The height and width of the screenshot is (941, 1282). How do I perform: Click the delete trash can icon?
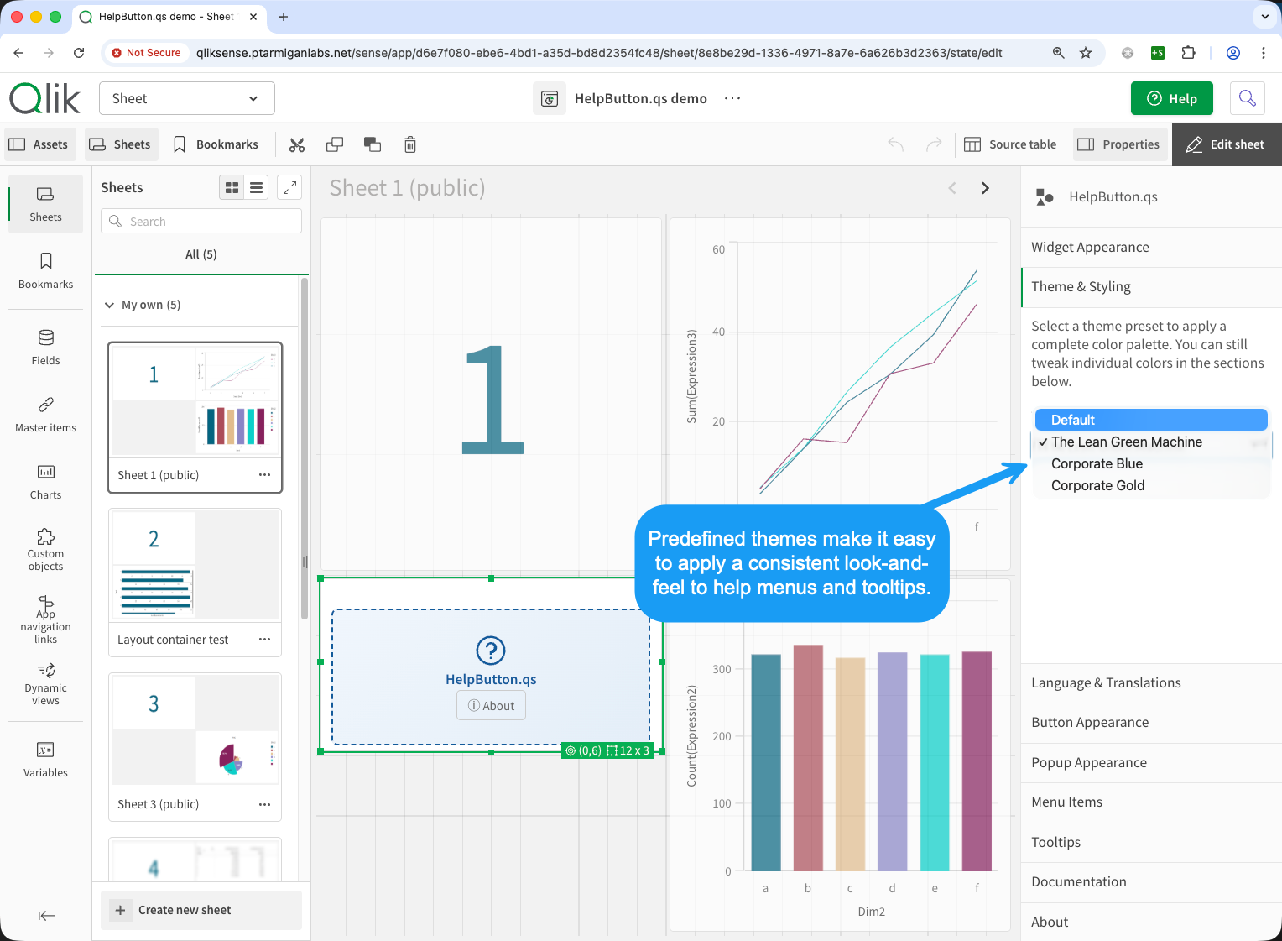tap(409, 144)
